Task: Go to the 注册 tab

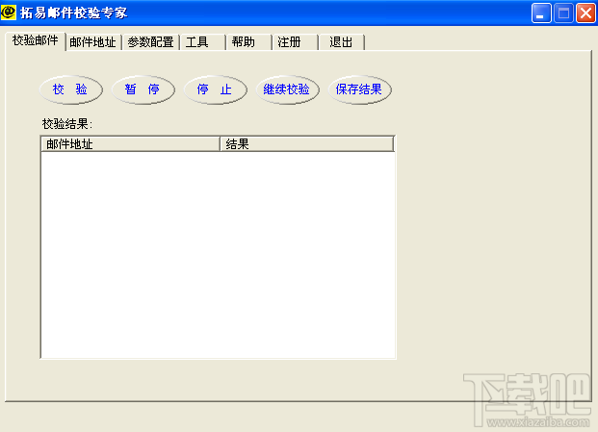Action: tap(295, 42)
